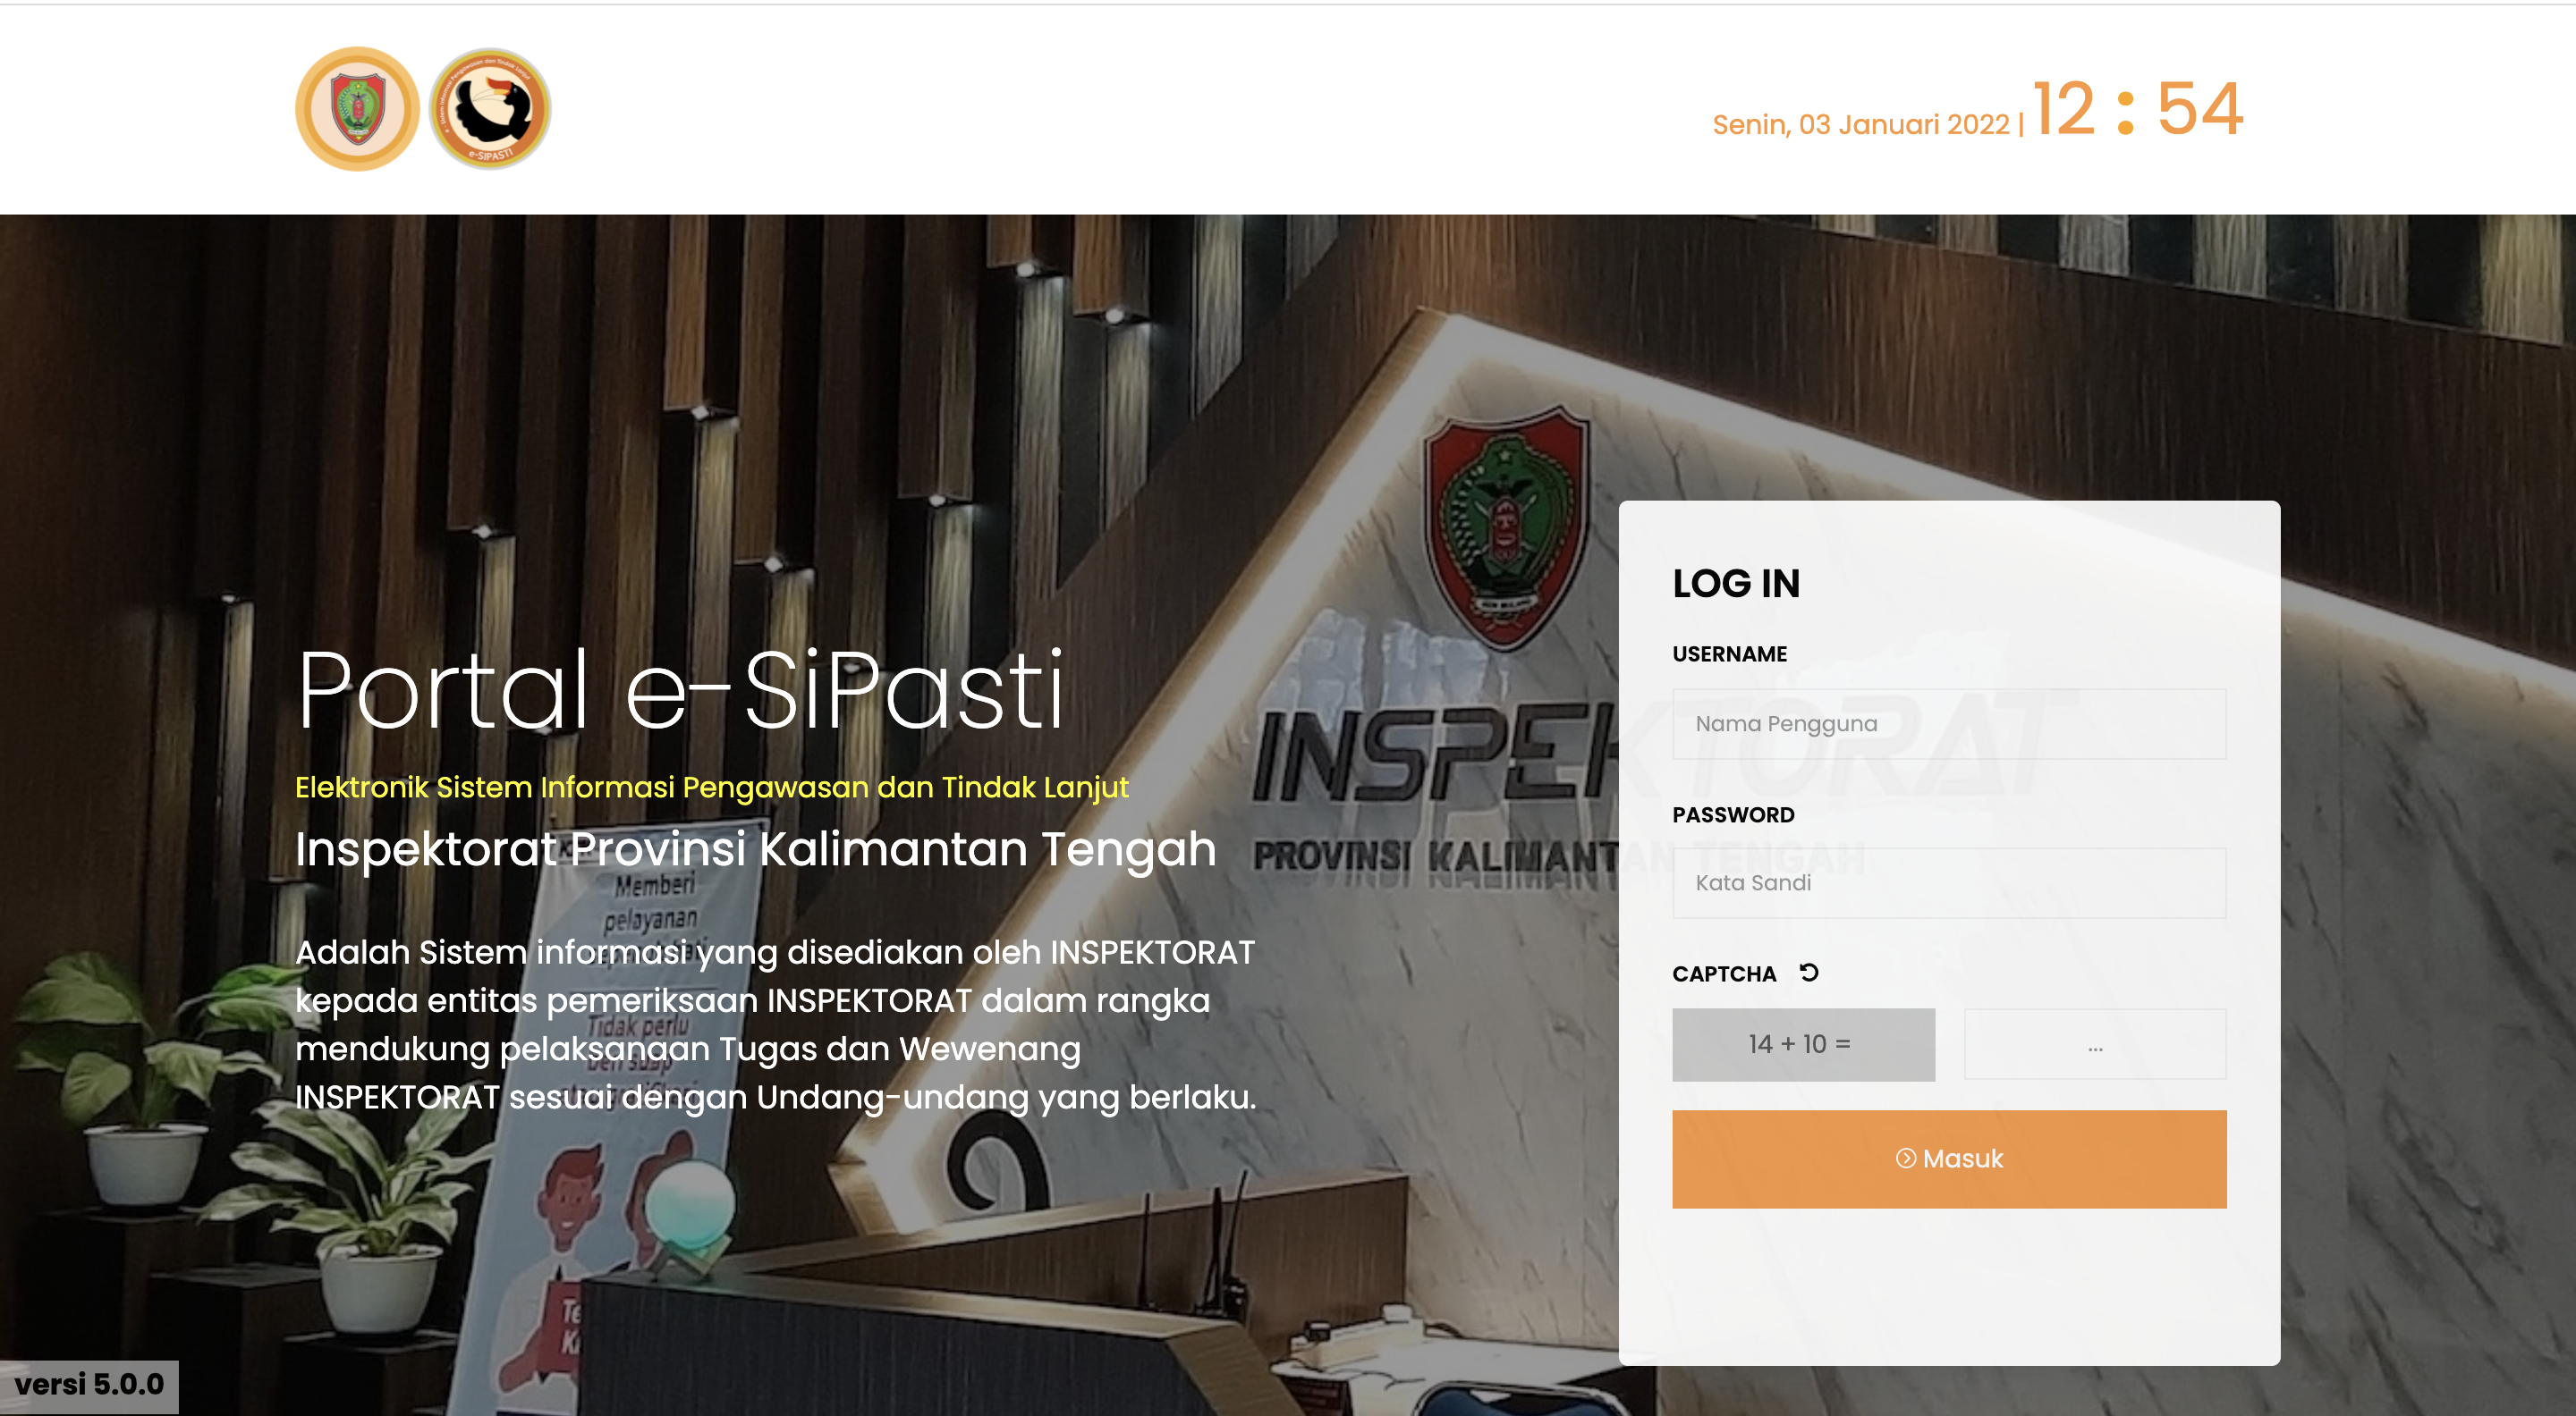
Task: Click the captcha answer input box
Action: point(2095,1044)
